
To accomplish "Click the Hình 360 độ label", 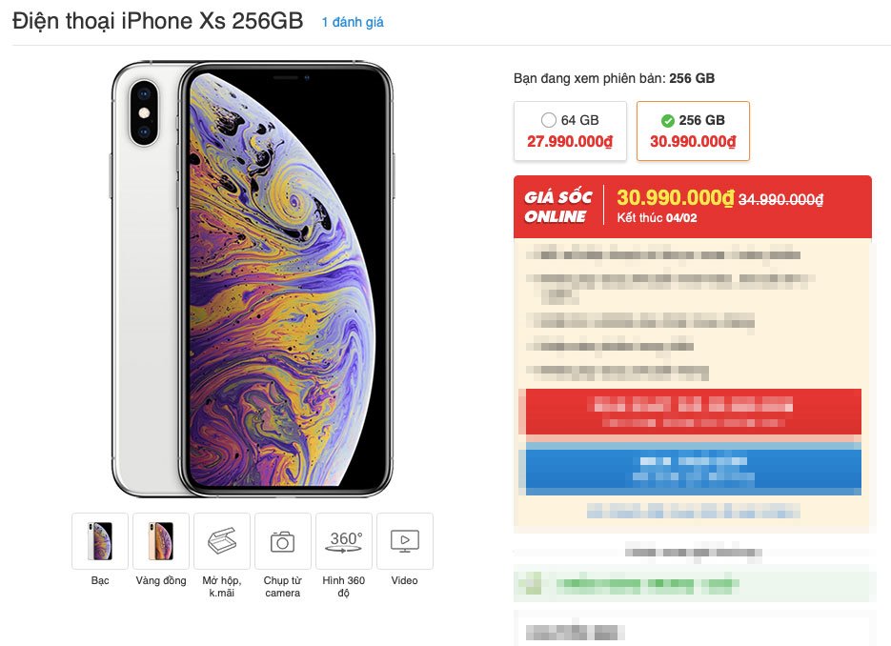I will tap(343, 586).
